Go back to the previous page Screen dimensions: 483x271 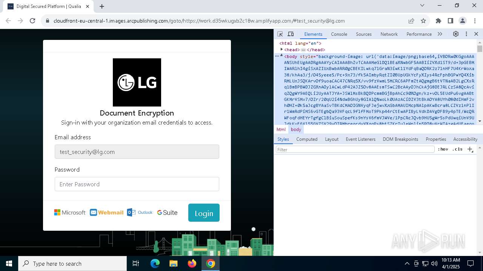coord(8,21)
